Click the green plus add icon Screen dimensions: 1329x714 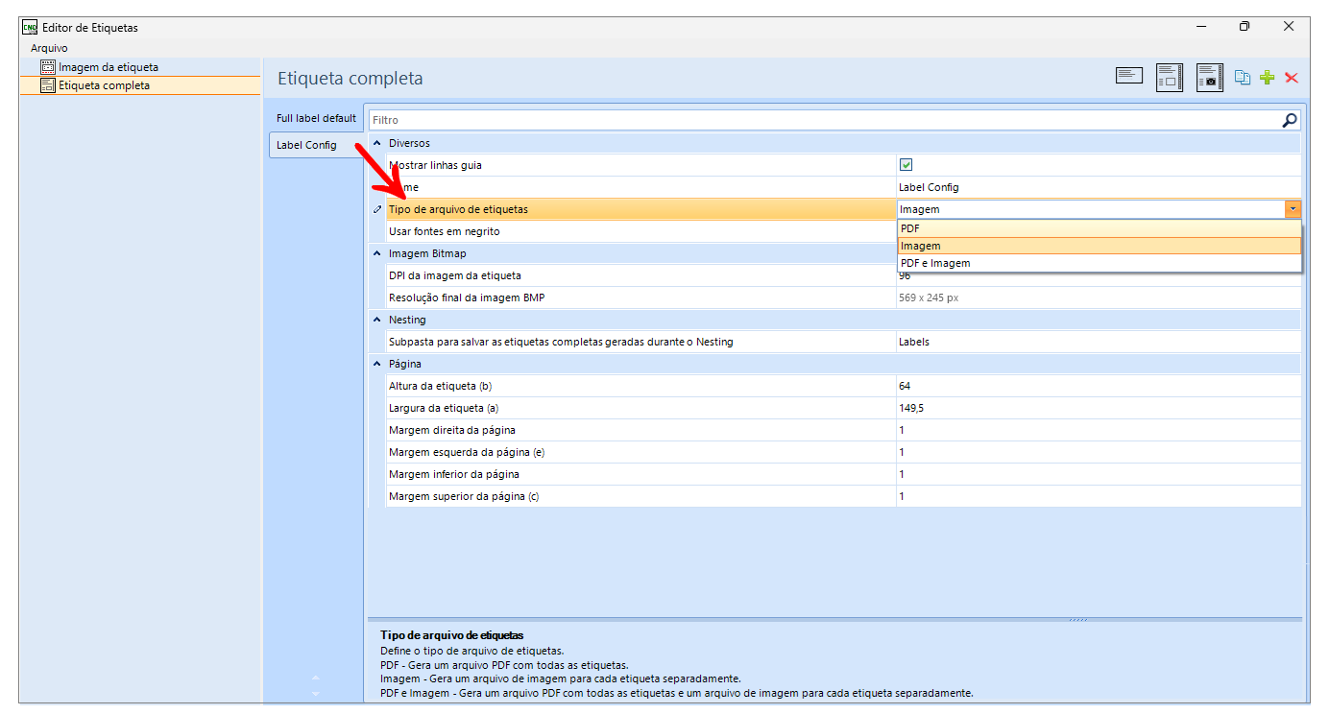[x=1267, y=78]
